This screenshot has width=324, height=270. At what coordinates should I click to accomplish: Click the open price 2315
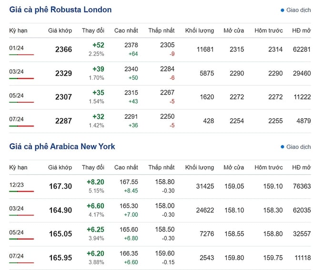pyautogui.click(x=237, y=49)
